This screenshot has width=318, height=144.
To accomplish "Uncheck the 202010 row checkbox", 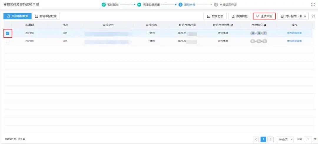I will (x=8, y=33).
